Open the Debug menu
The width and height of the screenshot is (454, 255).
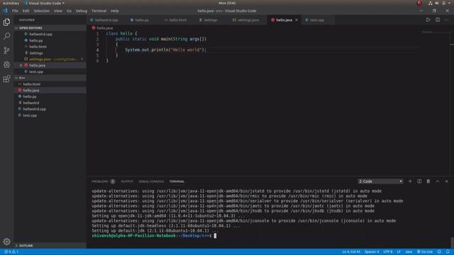82,11
